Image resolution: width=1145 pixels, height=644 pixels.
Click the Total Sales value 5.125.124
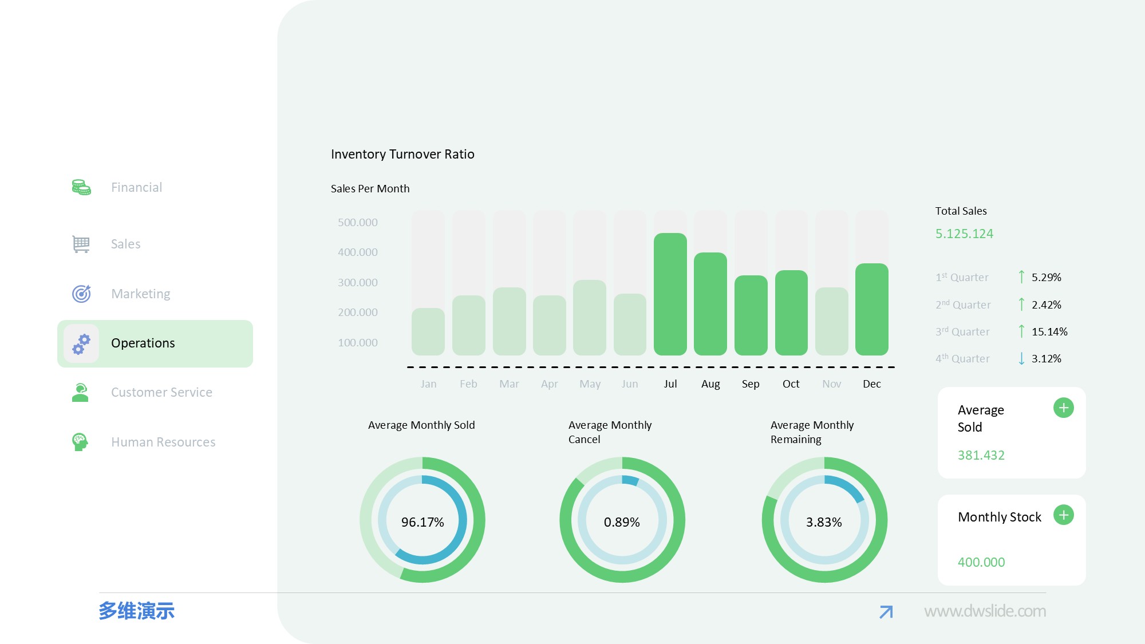(964, 234)
